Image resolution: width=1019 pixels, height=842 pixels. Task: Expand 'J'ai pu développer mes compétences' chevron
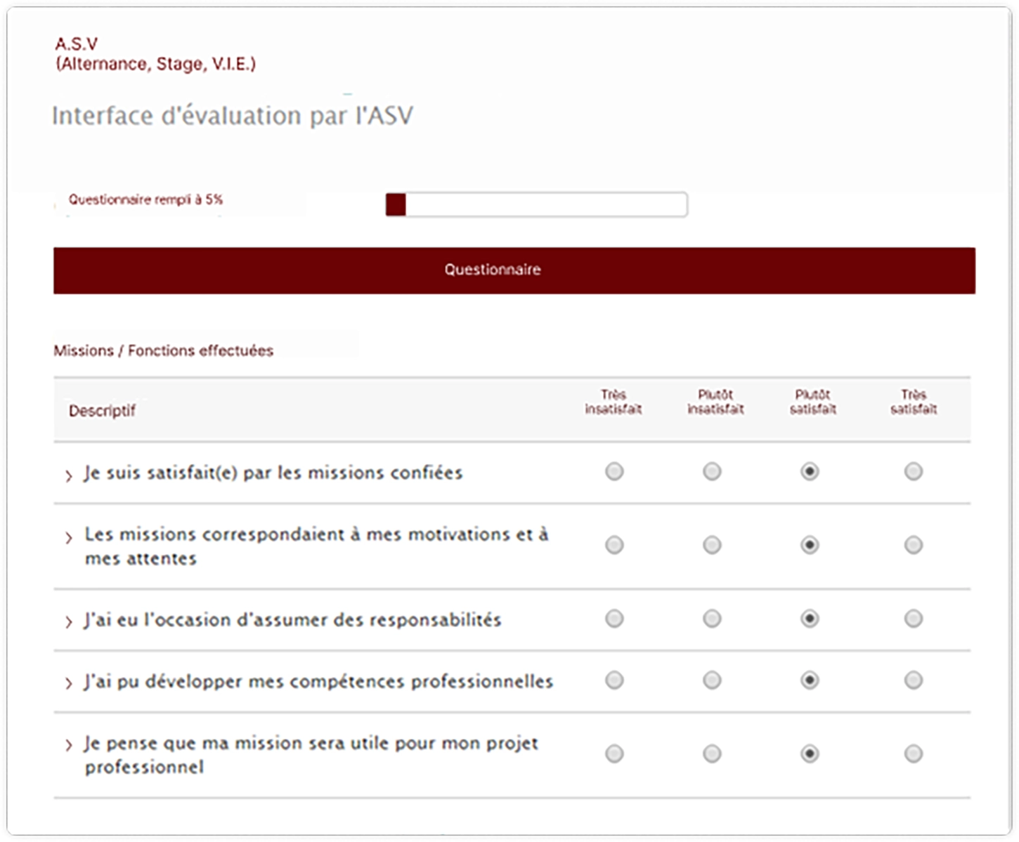click(x=69, y=683)
